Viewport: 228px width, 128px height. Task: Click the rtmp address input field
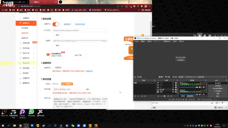[80, 30]
